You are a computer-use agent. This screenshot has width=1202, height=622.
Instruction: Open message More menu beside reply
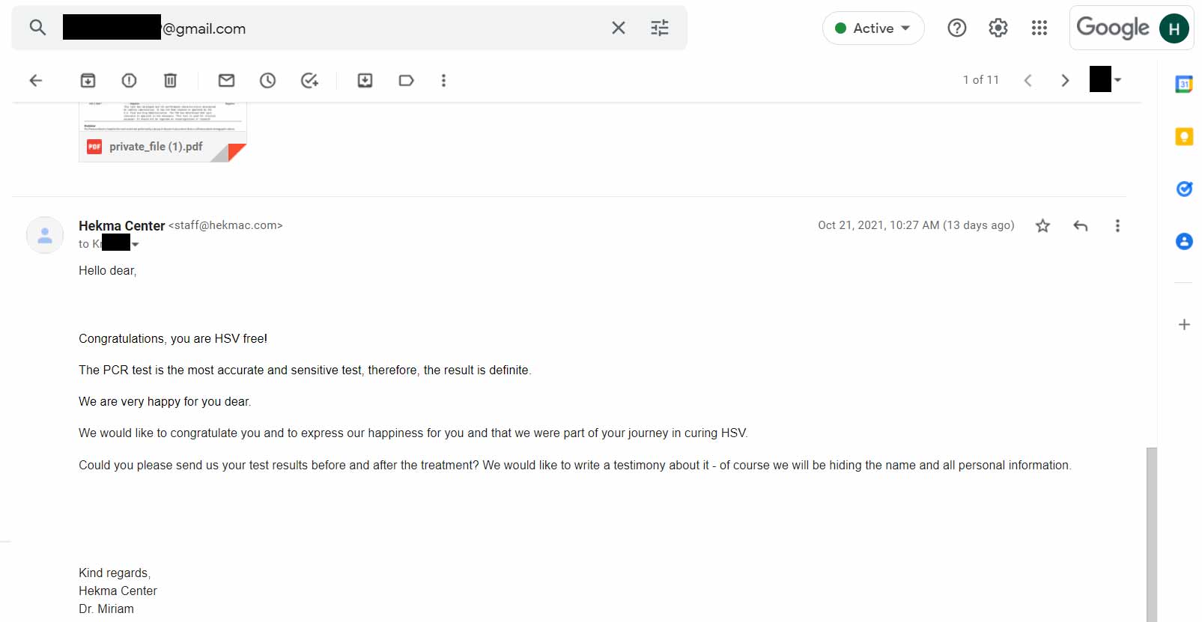[1117, 225]
